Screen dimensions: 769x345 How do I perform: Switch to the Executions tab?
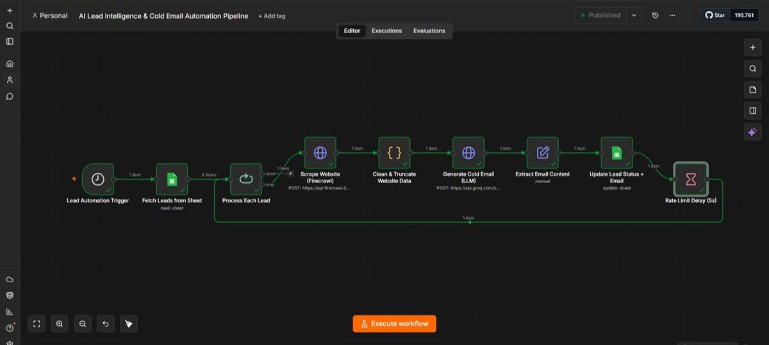pyautogui.click(x=386, y=31)
